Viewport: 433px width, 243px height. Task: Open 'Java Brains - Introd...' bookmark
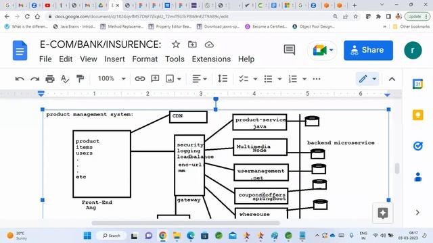coord(74,26)
